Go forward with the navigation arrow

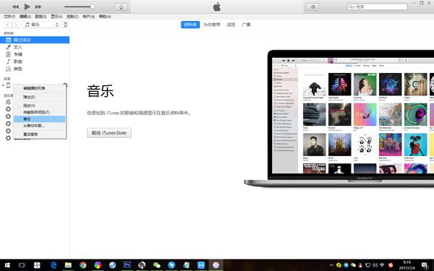16,25
